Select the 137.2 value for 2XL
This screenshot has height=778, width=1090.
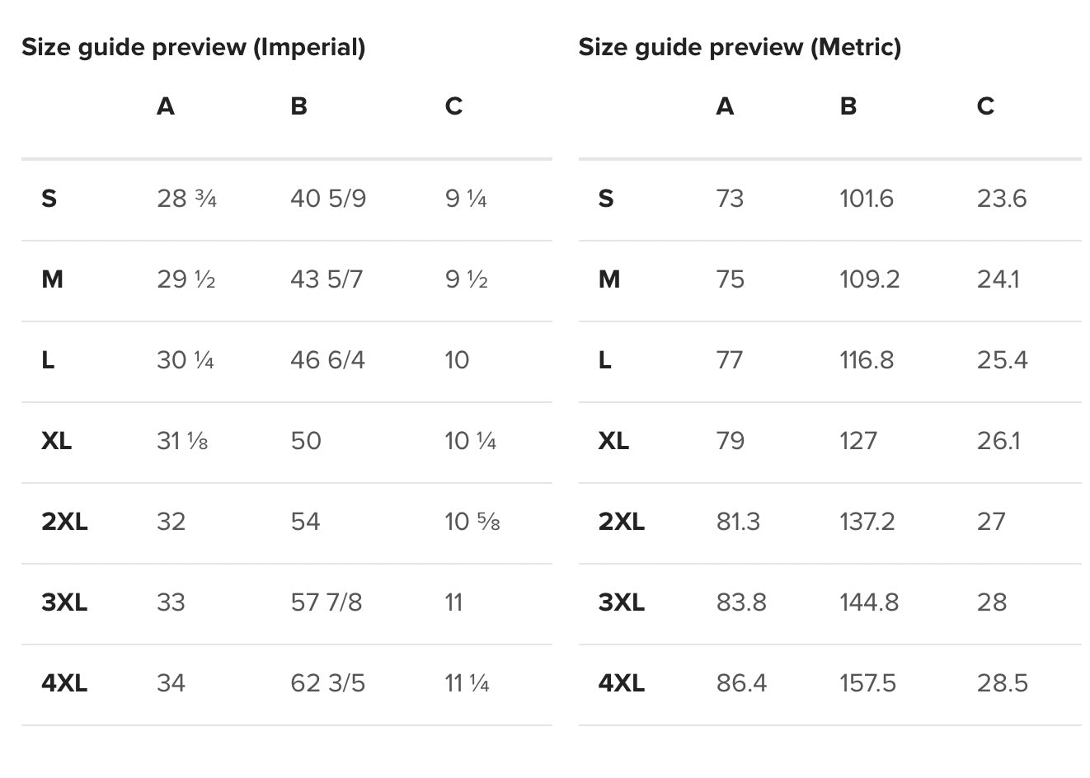(867, 522)
